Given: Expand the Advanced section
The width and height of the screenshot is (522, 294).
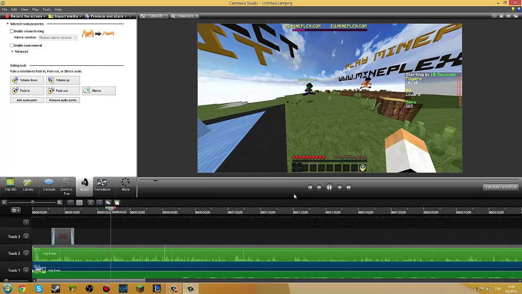Looking at the screenshot, I should pyautogui.click(x=12, y=51).
